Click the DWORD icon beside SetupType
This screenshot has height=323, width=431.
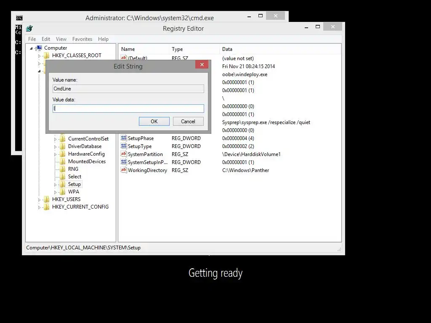coord(124,146)
